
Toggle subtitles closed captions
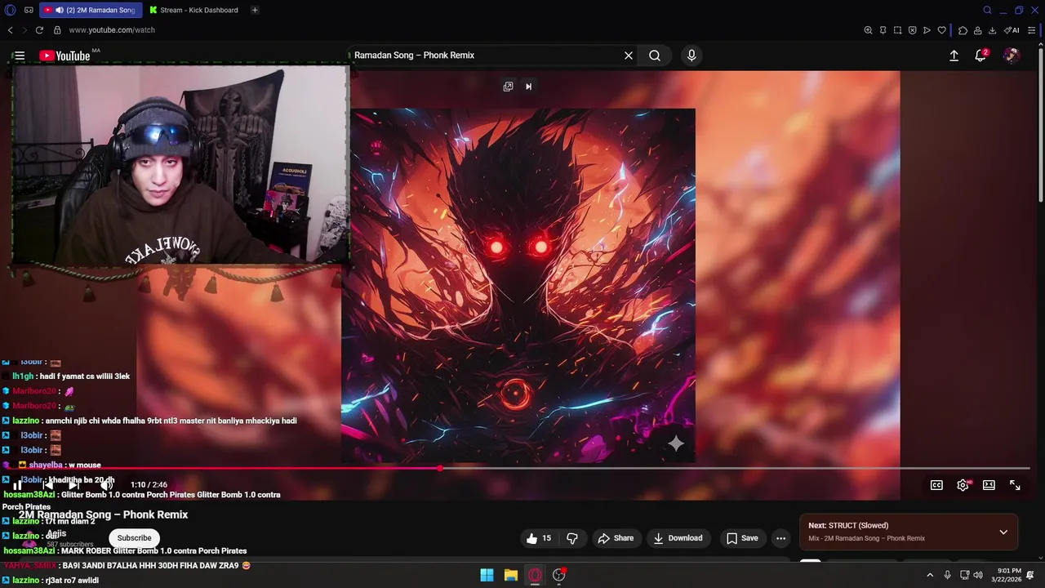(x=936, y=485)
